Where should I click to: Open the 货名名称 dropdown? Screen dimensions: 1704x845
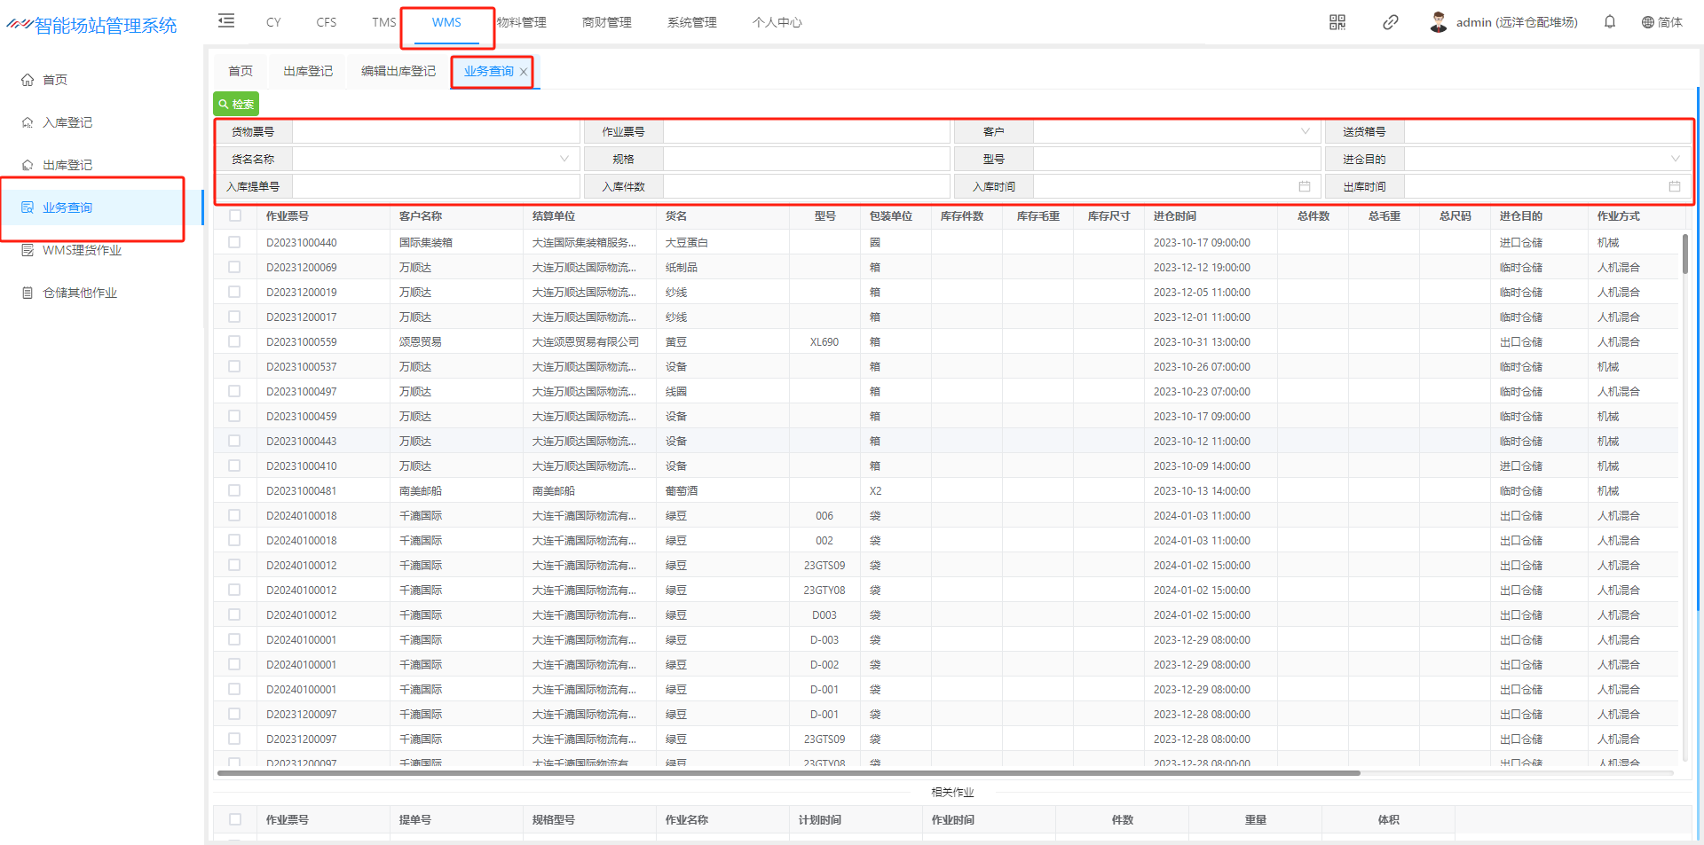(x=564, y=159)
